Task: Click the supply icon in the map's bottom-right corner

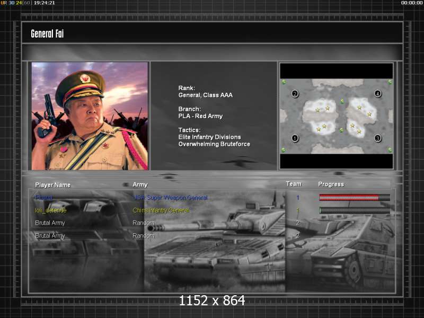Action: click(x=390, y=150)
